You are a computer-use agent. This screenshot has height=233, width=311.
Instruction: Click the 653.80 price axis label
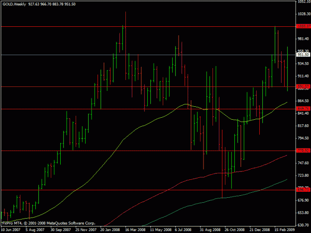click(x=303, y=213)
